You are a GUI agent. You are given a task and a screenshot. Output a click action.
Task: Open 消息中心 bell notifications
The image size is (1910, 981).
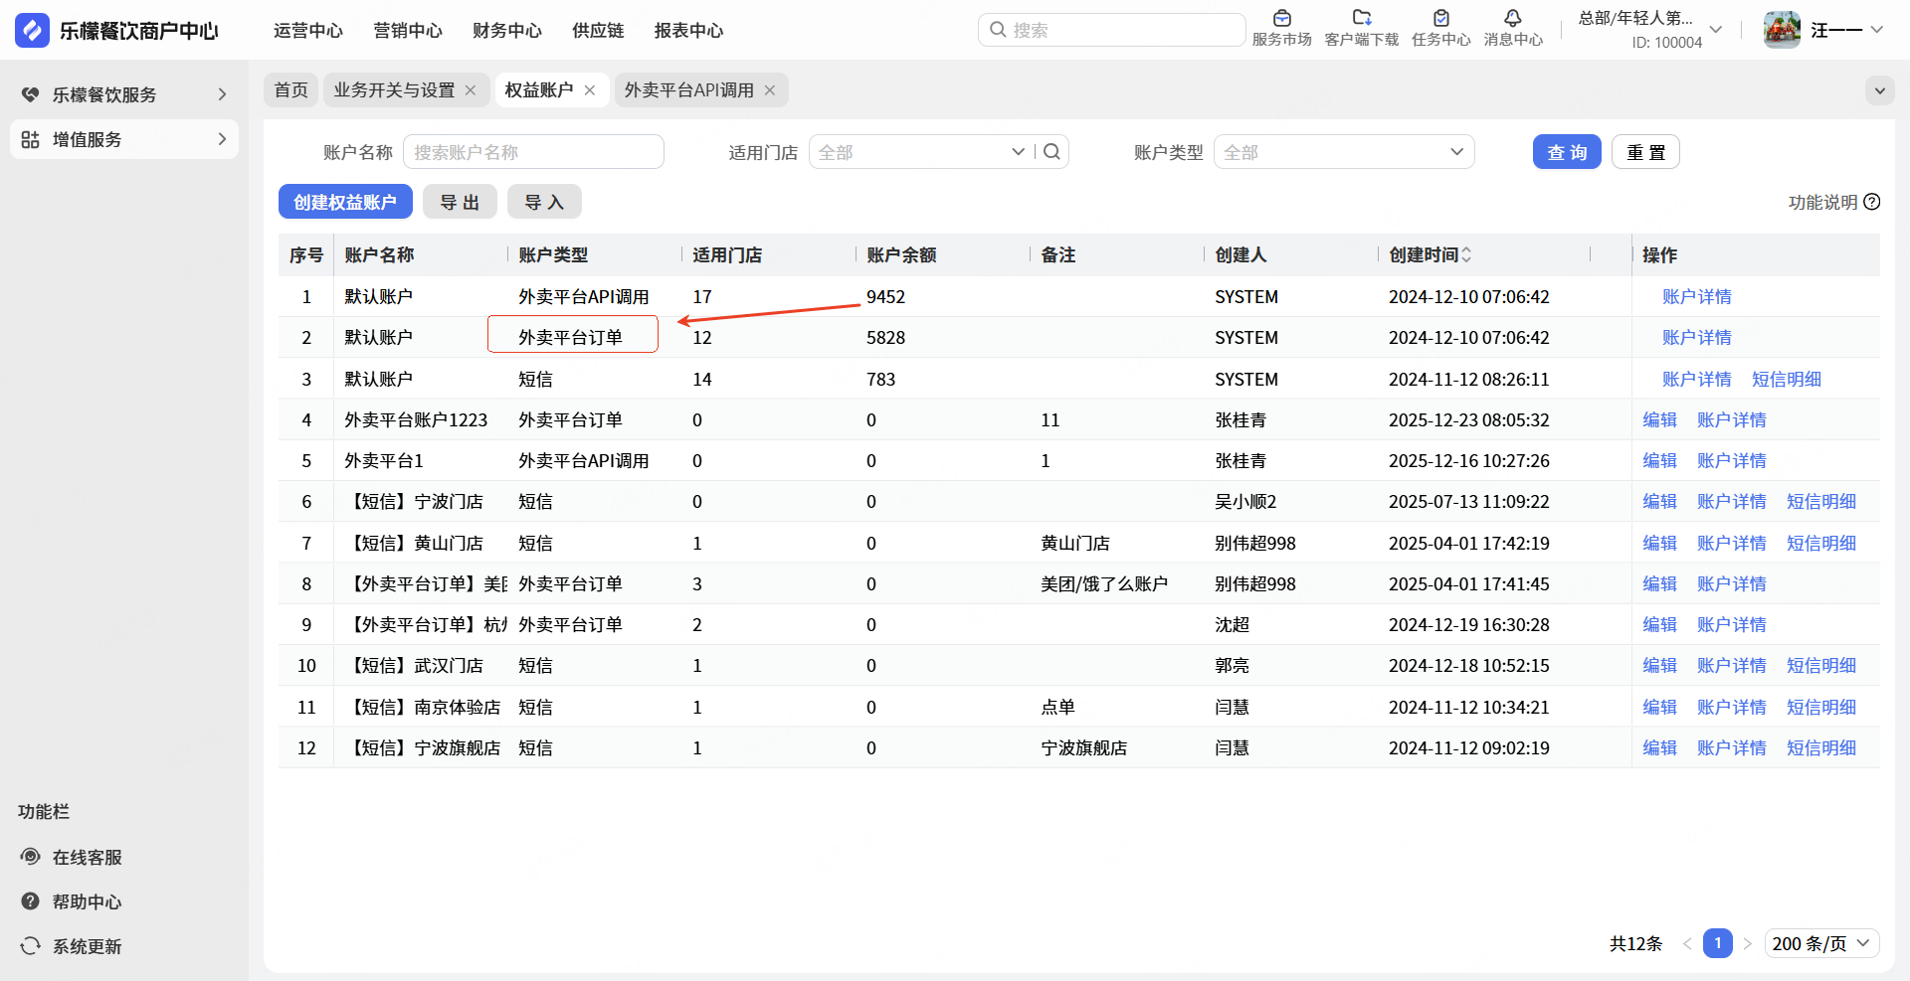pyautogui.click(x=1512, y=19)
